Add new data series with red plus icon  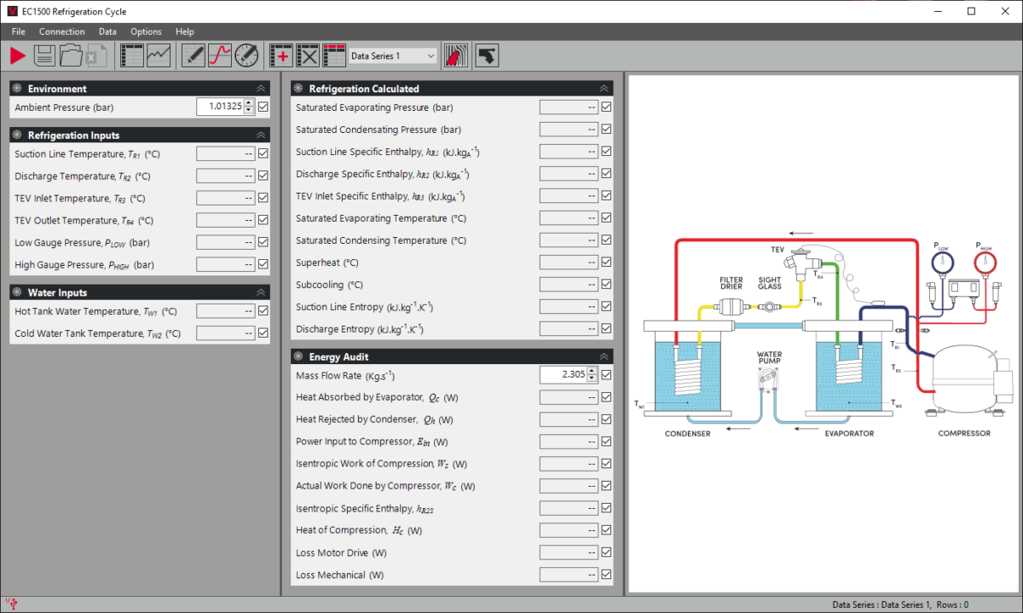coord(280,56)
